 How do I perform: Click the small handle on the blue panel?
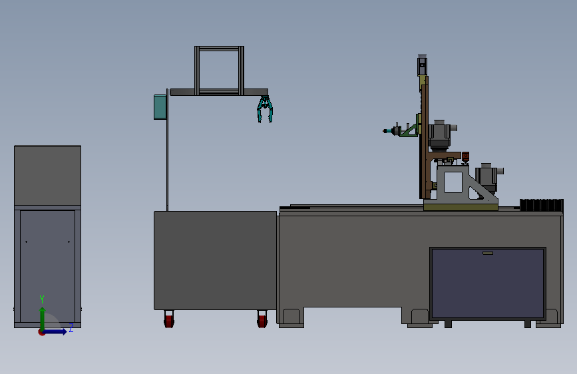pos(488,254)
